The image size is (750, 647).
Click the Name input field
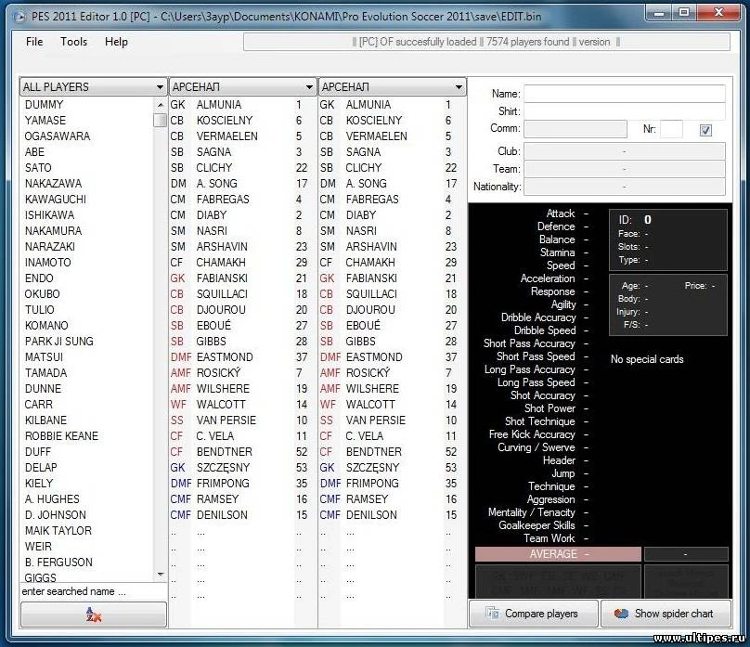point(624,93)
